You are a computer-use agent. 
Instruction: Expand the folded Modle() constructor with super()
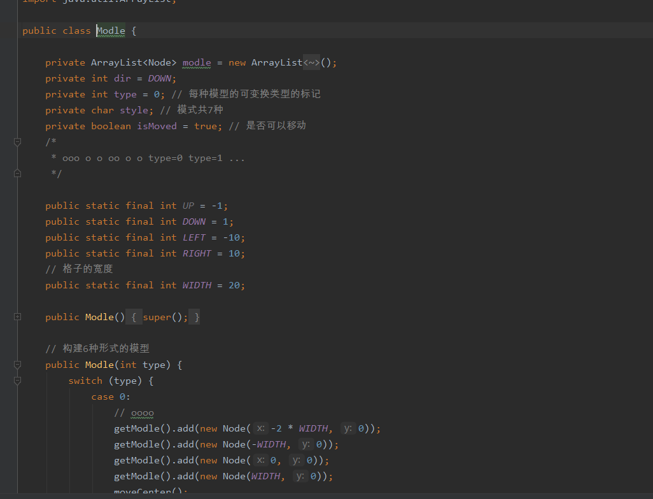(x=17, y=316)
